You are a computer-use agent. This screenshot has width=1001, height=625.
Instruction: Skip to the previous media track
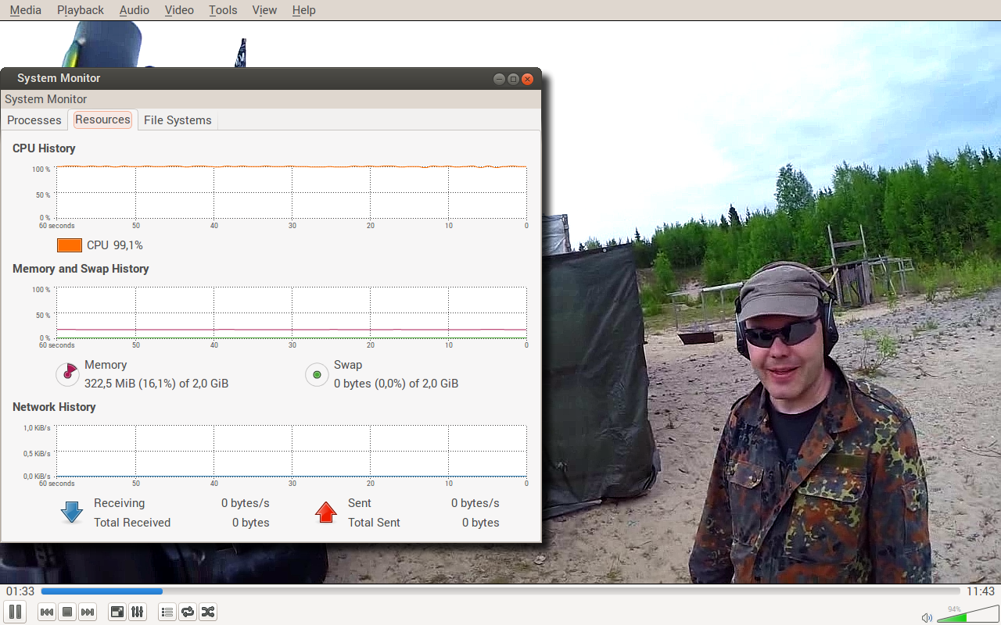47,612
